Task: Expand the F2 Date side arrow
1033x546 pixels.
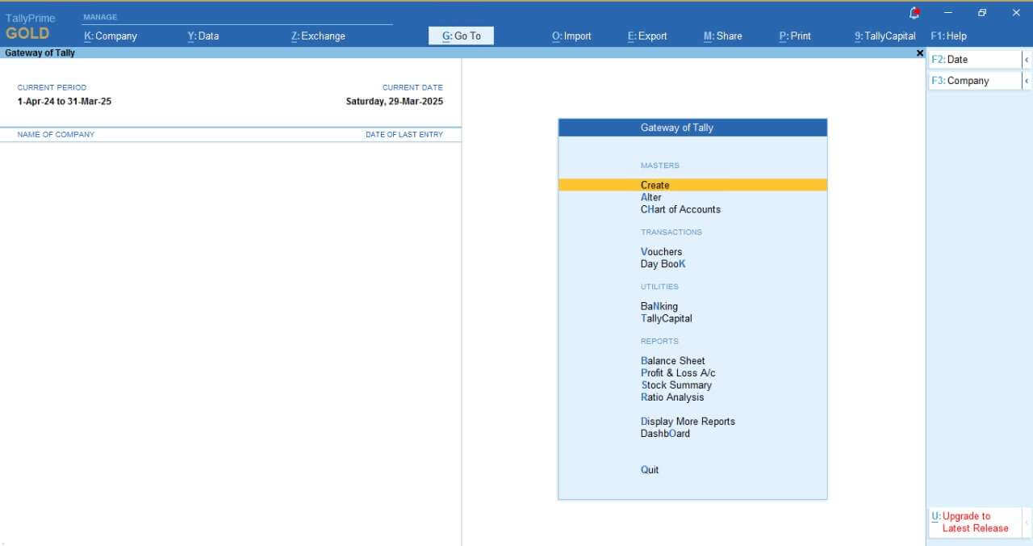Action: click(x=1026, y=60)
